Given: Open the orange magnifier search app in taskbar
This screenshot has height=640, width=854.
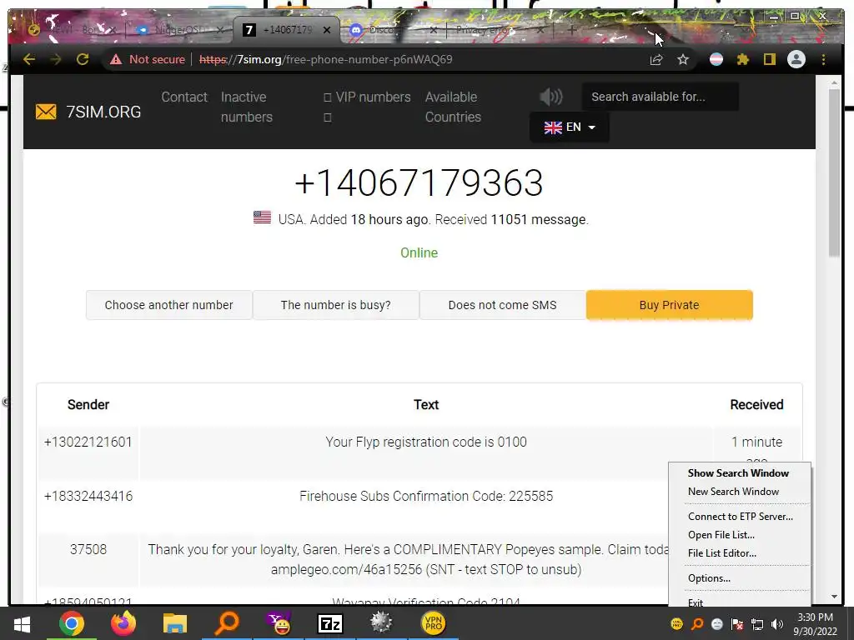Looking at the screenshot, I should (227, 623).
